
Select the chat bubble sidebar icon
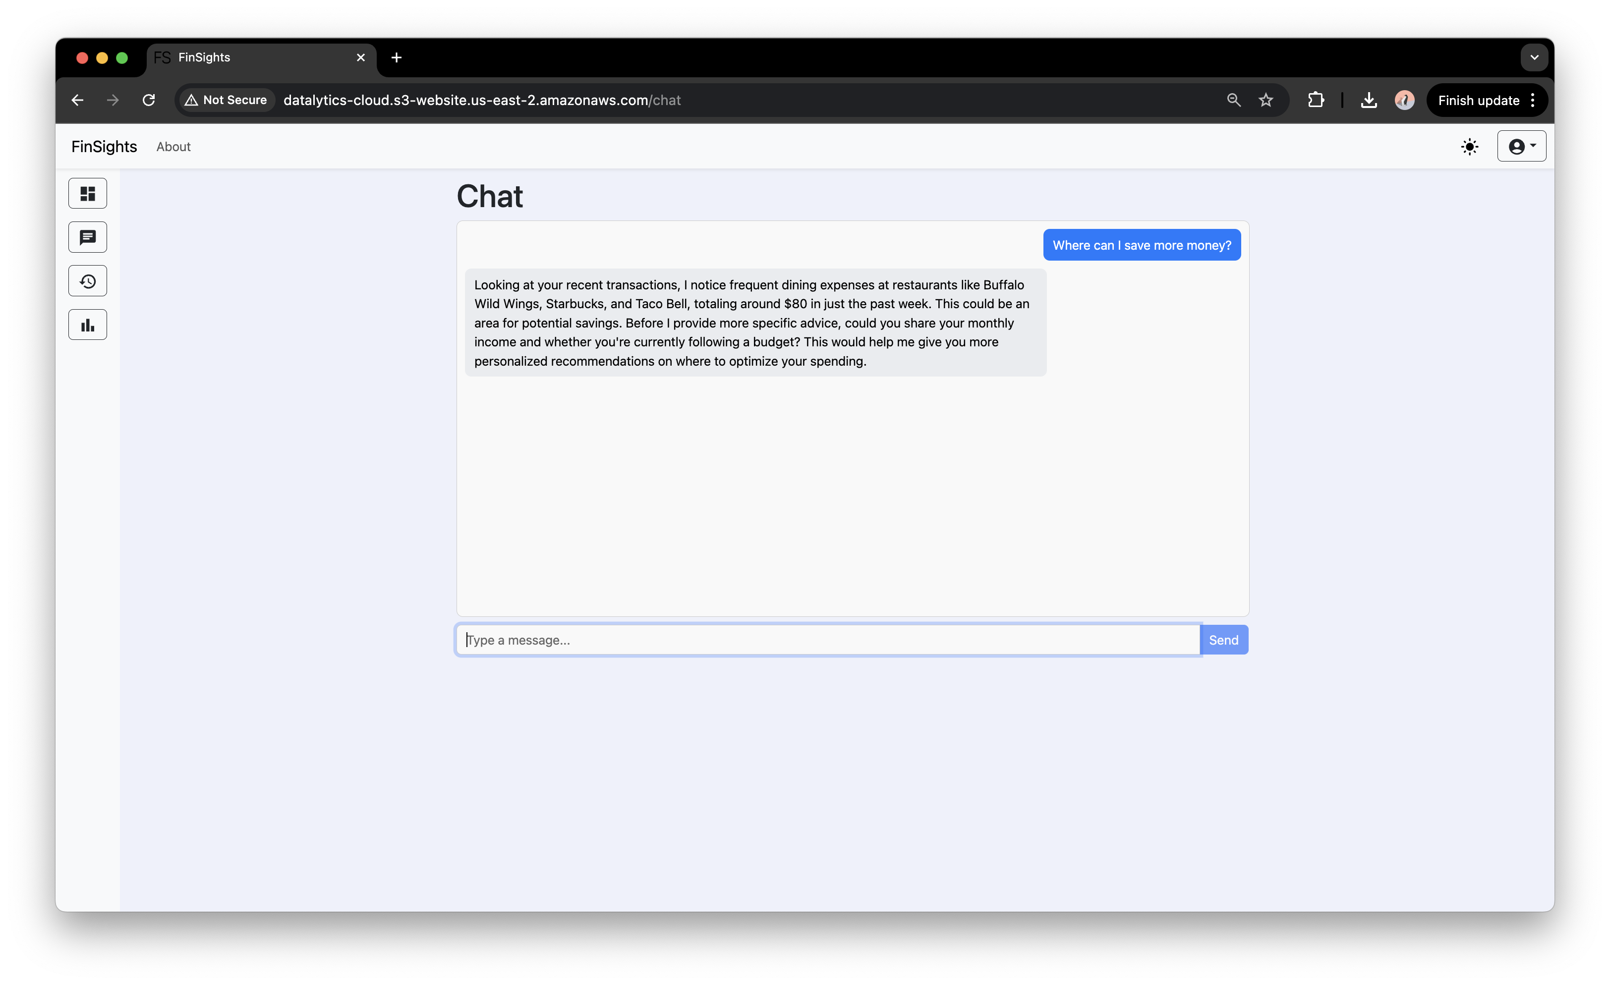pos(88,237)
